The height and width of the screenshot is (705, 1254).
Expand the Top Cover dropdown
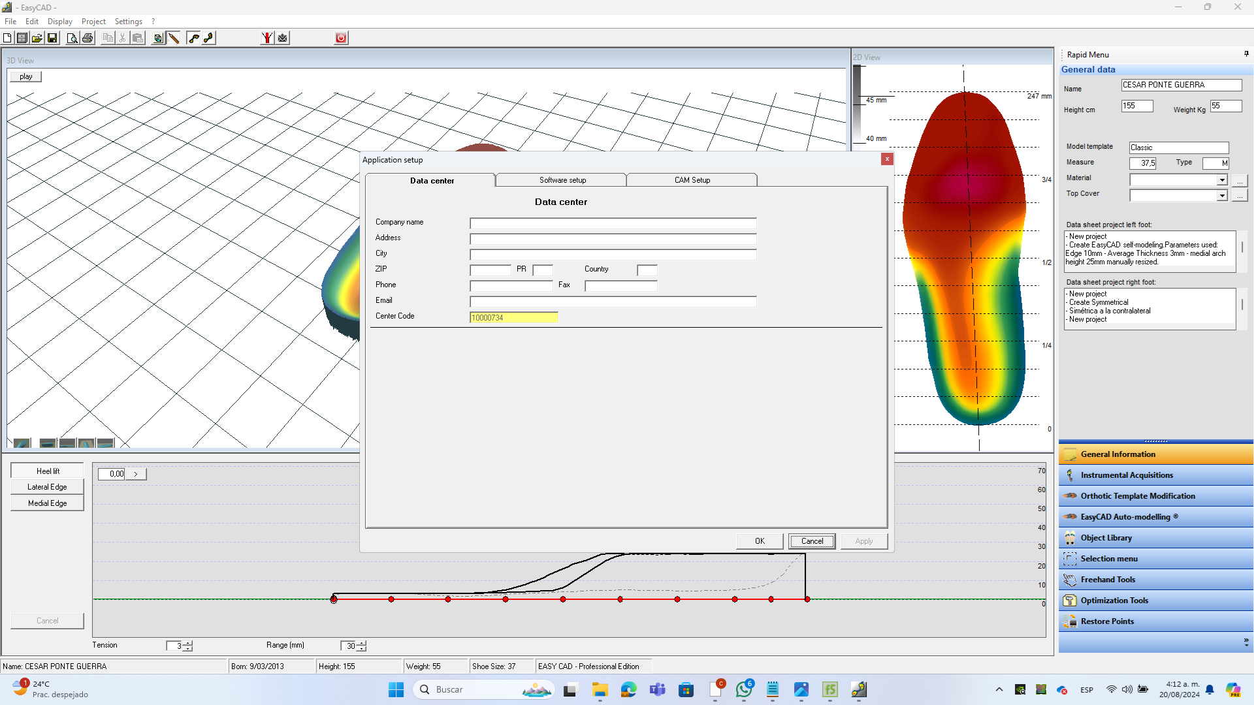click(x=1221, y=196)
